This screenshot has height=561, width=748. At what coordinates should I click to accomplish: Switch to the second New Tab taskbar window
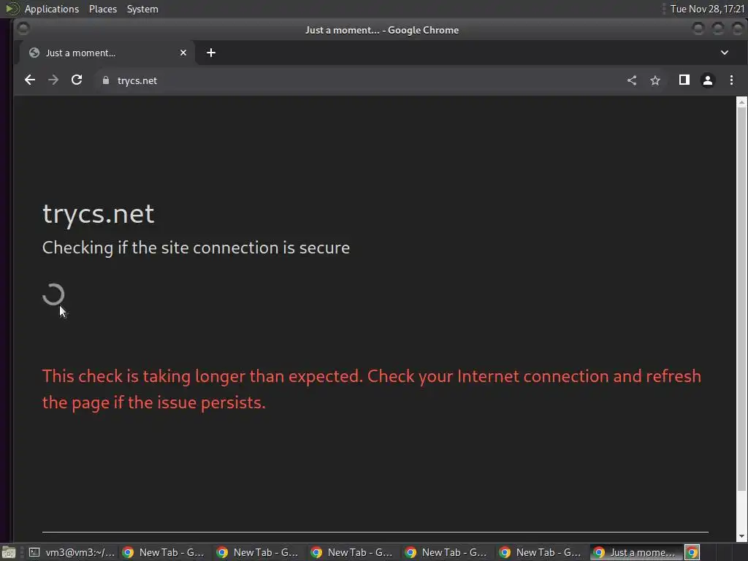(258, 552)
